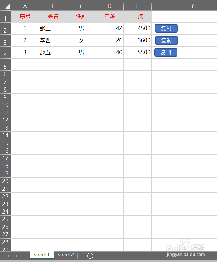The image size is (217, 262).
Task: Select the age cell 40
Action: pos(110,53)
